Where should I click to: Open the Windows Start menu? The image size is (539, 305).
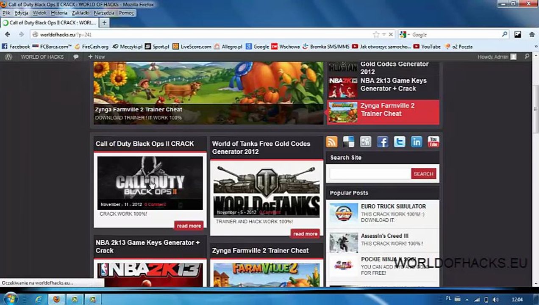click(10, 299)
